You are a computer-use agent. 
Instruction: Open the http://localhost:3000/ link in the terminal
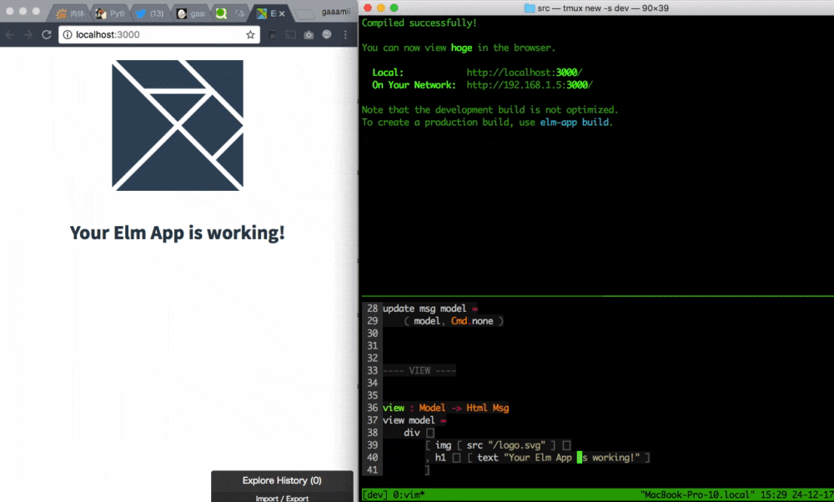click(x=525, y=73)
